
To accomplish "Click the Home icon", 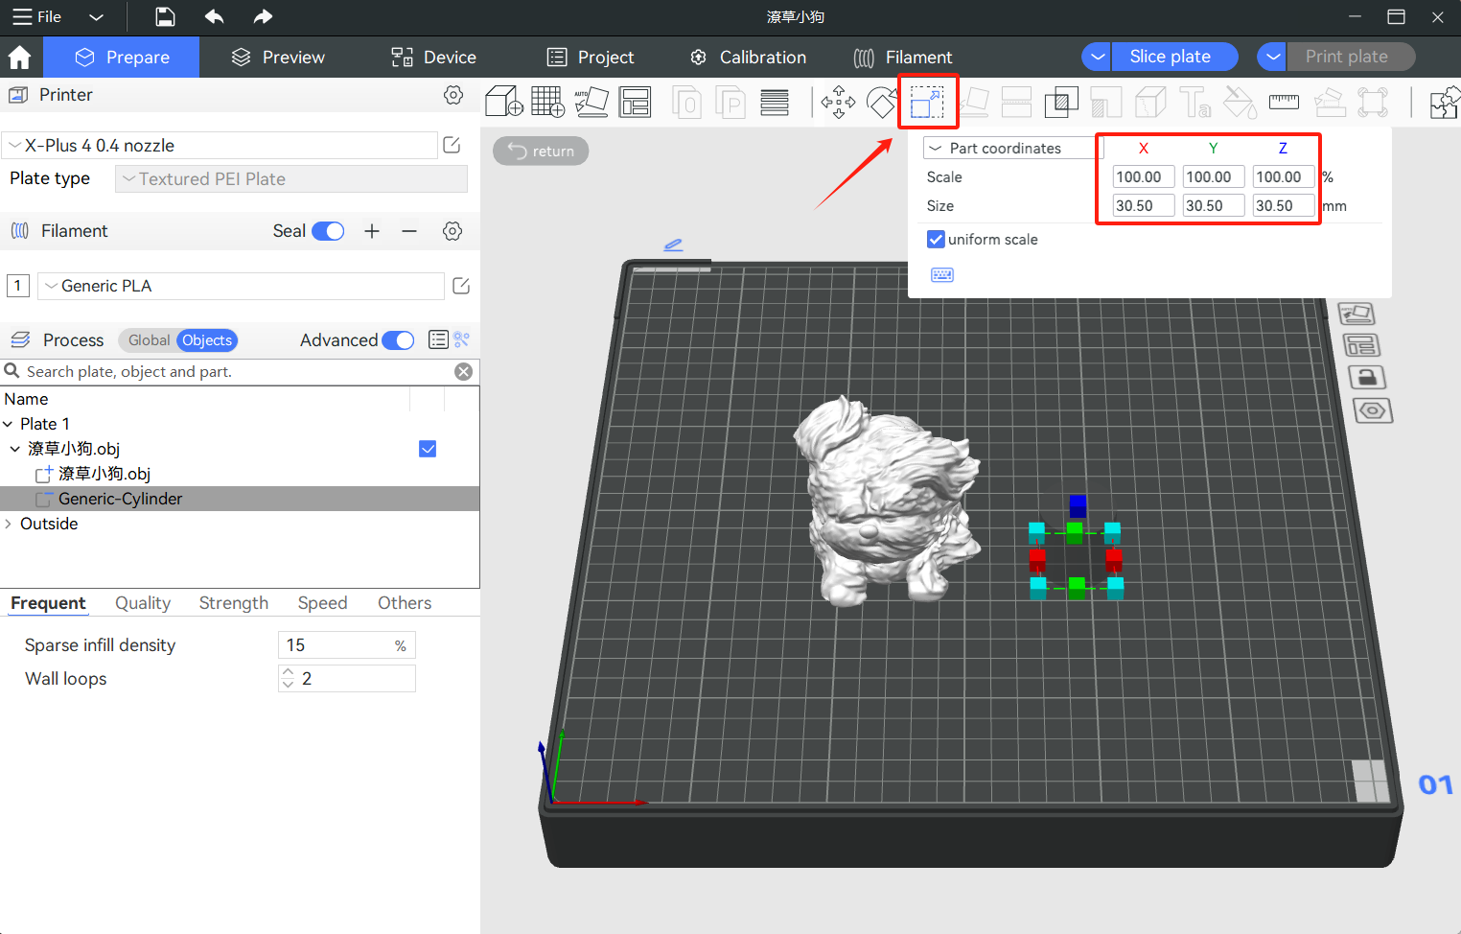I will [19, 58].
